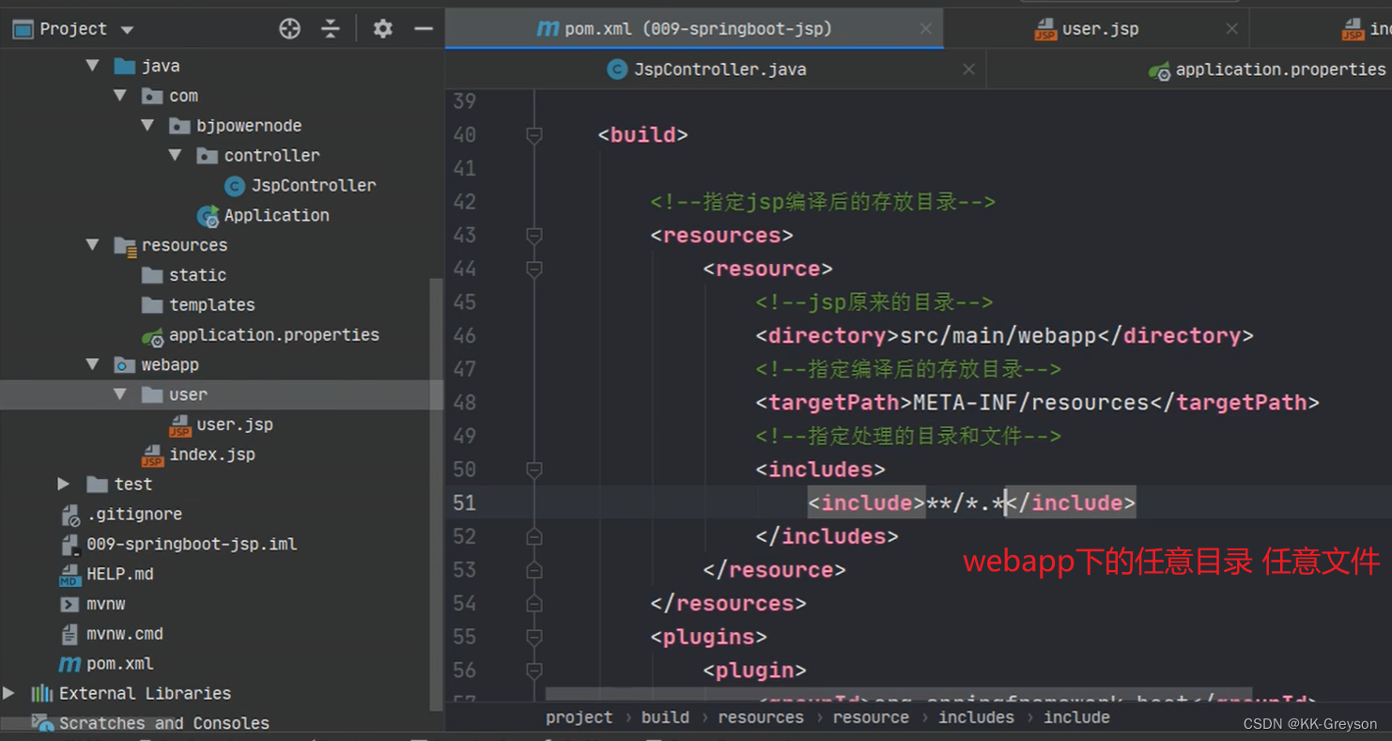
Task: Fold the plugins tag at line 55
Action: pos(534,637)
